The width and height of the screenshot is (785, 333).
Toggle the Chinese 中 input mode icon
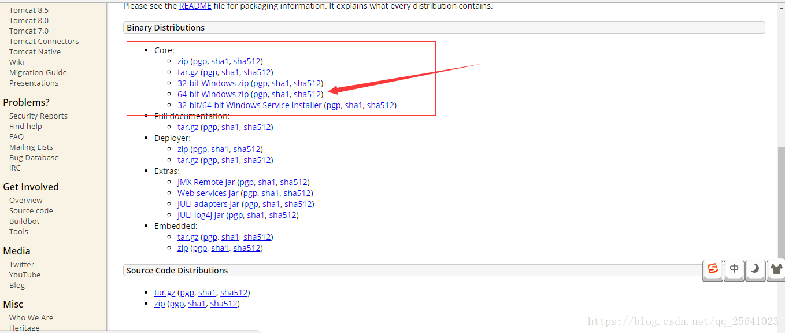(734, 269)
